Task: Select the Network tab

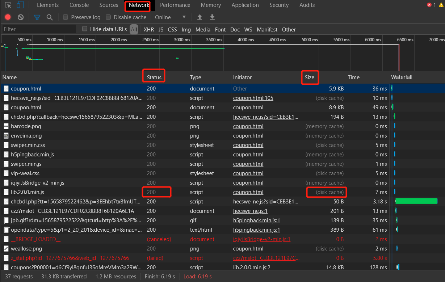Action: click(x=139, y=5)
